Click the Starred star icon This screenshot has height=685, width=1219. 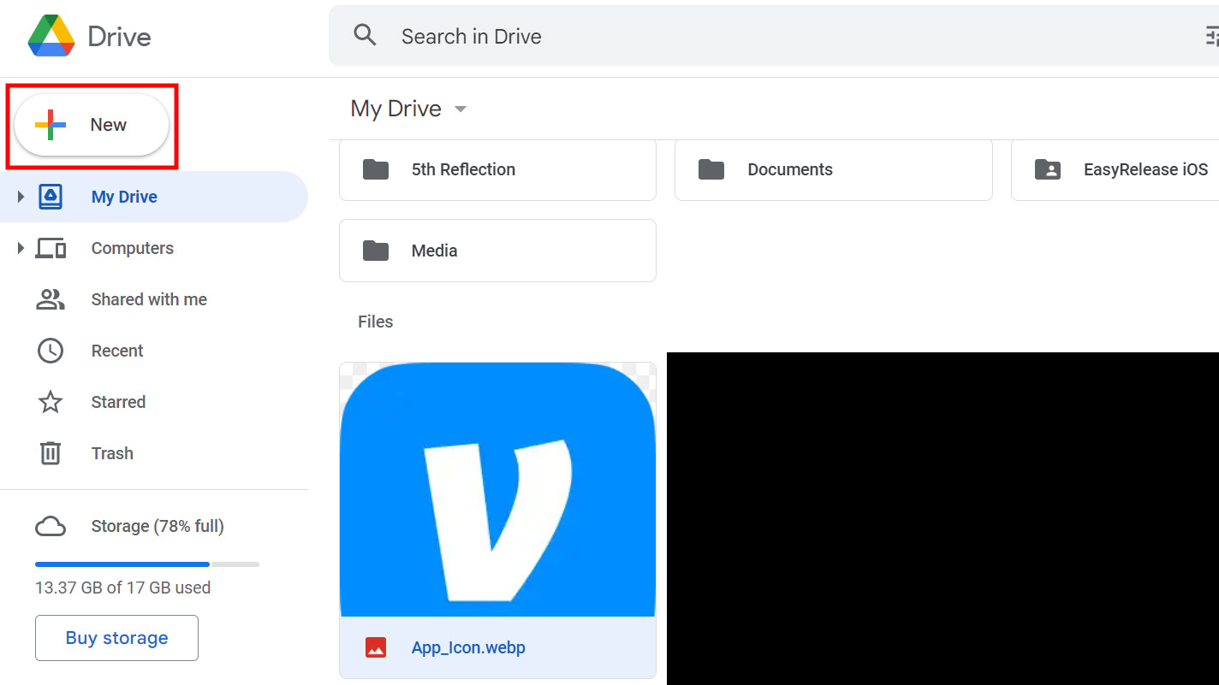[x=51, y=402]
